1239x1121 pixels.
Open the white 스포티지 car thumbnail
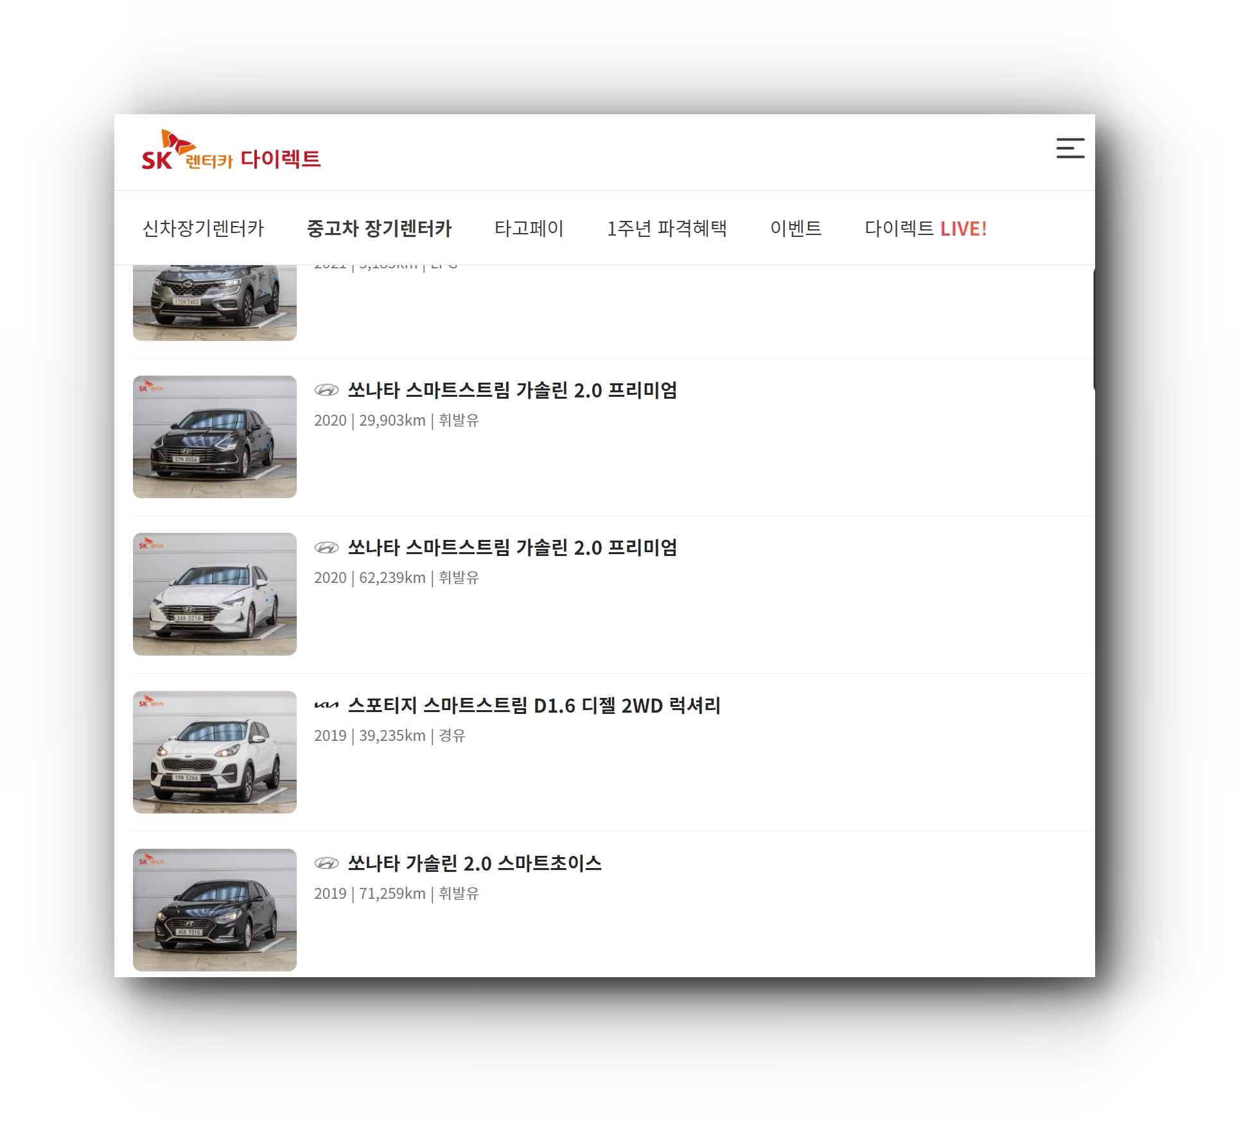pyautogui.click(x=215, y=752)
